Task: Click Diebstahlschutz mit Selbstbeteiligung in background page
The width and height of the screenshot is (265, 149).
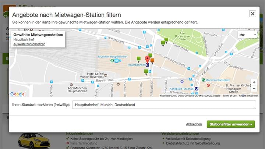Action: (x=193, y=143)
